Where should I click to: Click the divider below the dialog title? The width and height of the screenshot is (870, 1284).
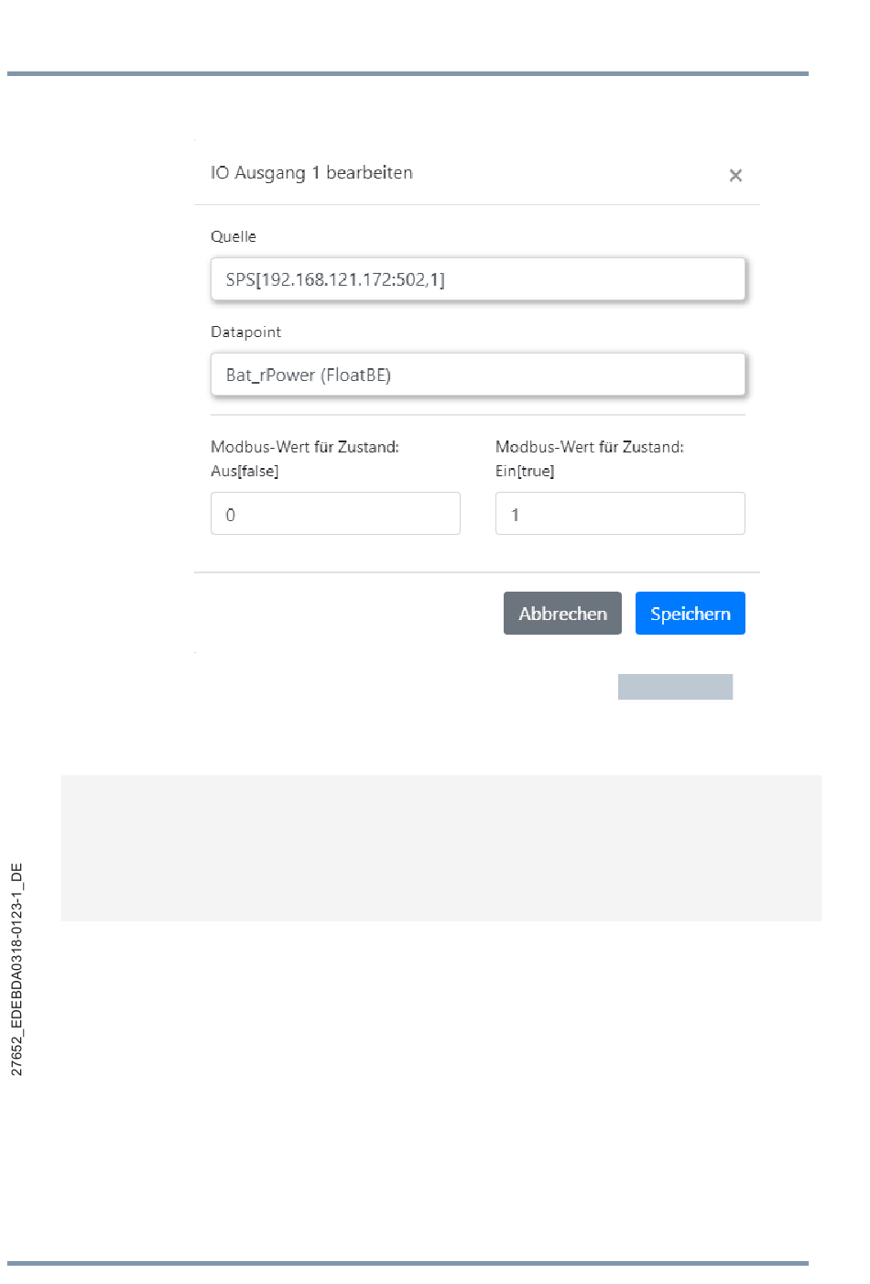point(477,204)
